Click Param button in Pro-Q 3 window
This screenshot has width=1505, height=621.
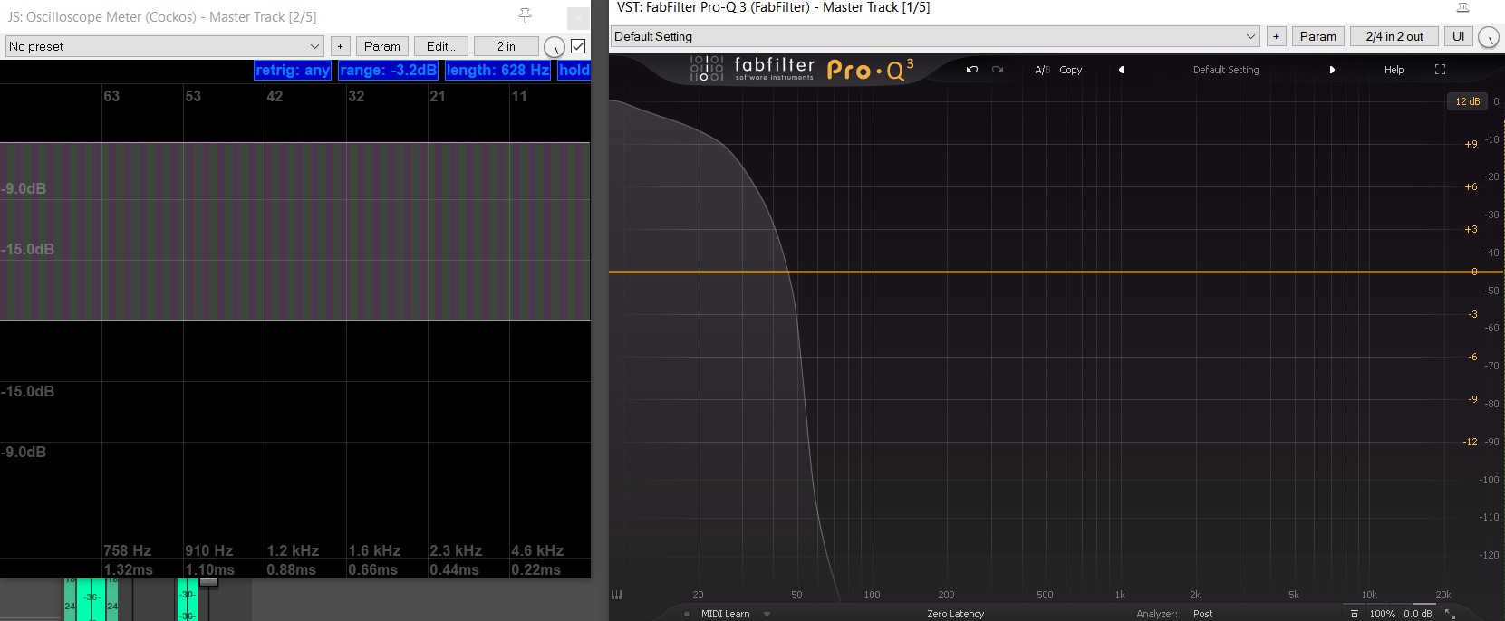(x=1317, y=36)
